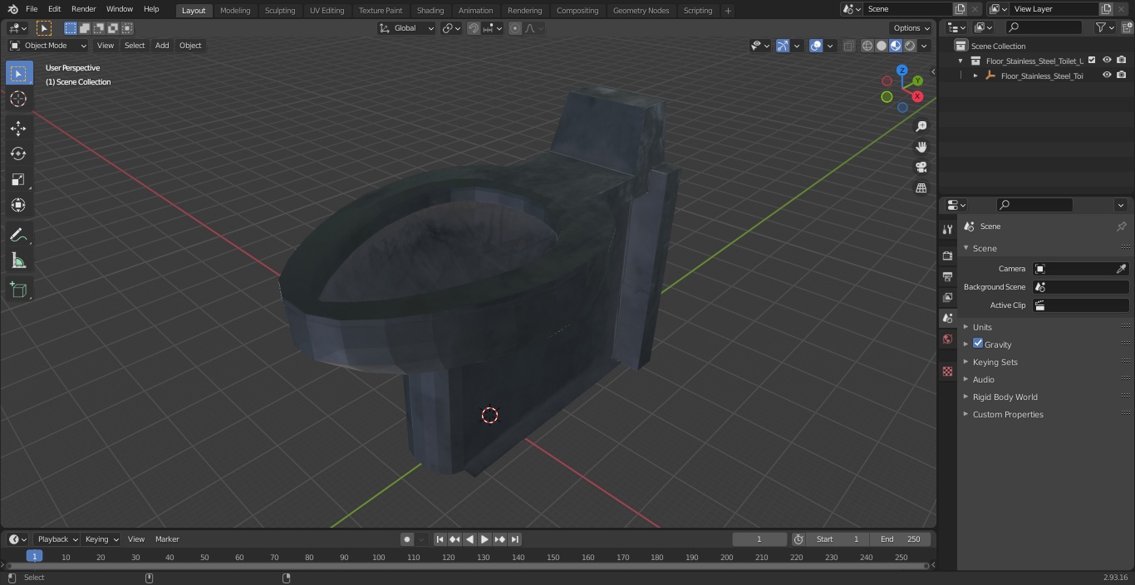Screen dimensions: 1135x585
Task: Toggle X-ray display mode
Action: (848, 46)
